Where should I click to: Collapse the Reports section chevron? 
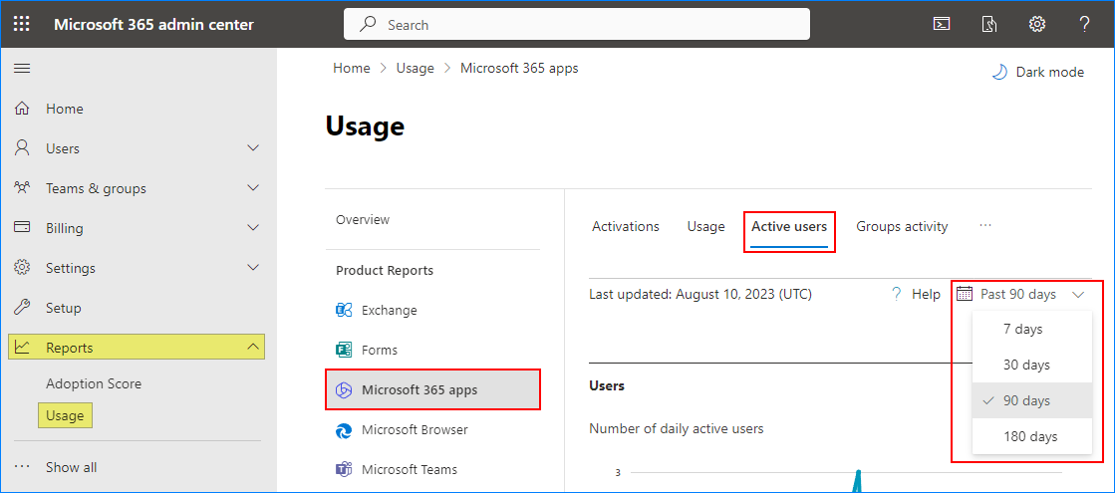[252, 348]
